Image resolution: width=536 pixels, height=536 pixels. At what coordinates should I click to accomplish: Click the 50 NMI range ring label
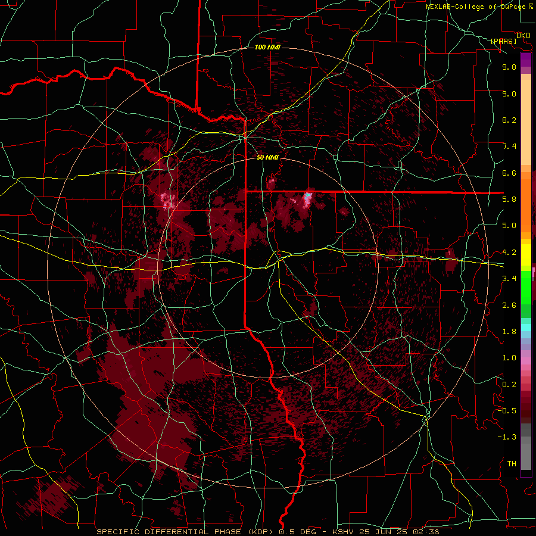tap(267, 158)
